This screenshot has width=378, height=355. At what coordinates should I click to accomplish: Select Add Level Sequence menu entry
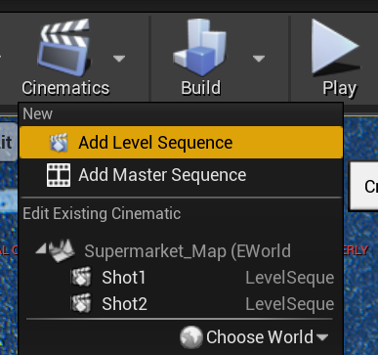[x=181, y=143]
